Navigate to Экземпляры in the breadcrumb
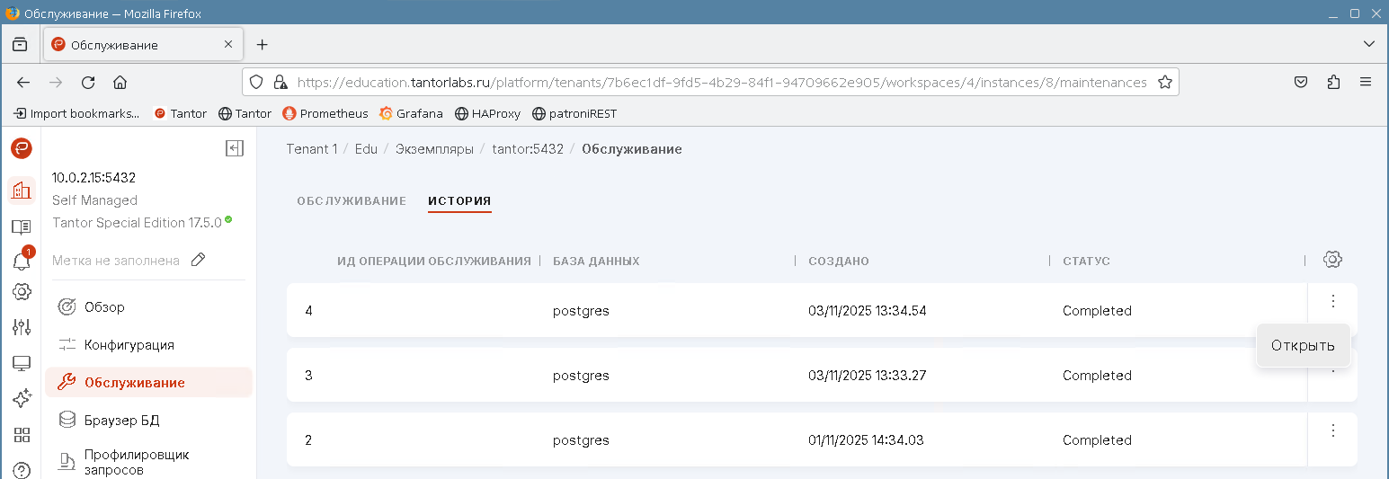The height and width of the screenshot is (479, 1389). [x=434, y=149]
